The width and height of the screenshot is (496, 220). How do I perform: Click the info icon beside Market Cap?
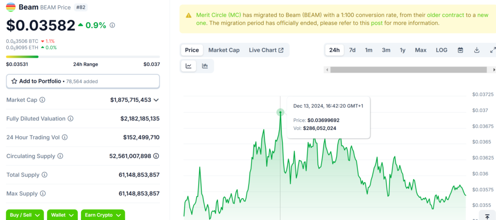(42, 100)
